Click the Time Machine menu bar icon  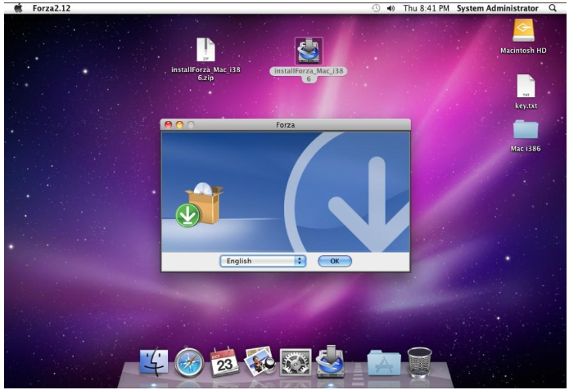point(376,8)
